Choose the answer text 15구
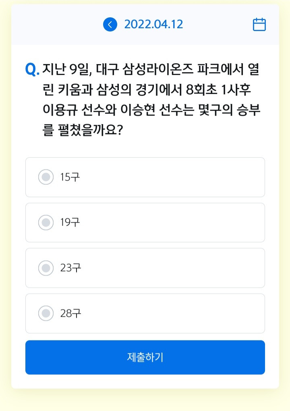The image size is (290, 411). pos(70,177)
